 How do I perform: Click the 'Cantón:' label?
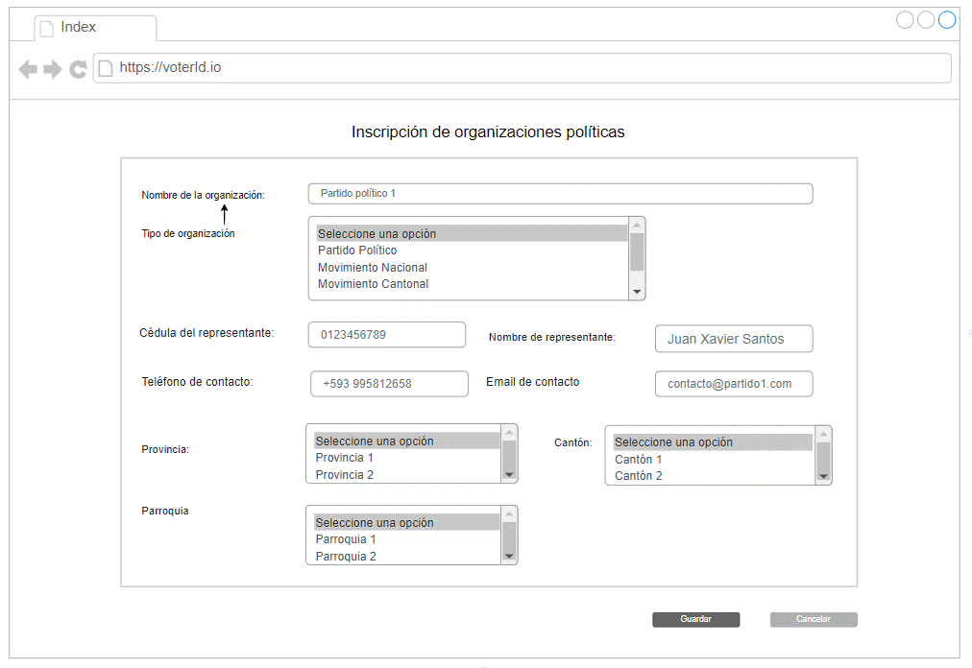572,442
